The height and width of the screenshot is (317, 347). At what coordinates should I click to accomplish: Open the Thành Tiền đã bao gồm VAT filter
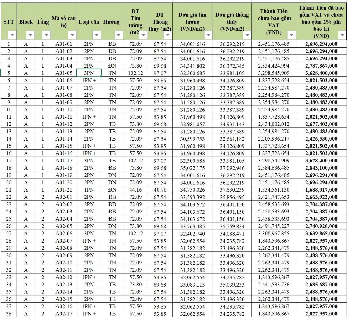pyautogui.click(x=342, y=35)
